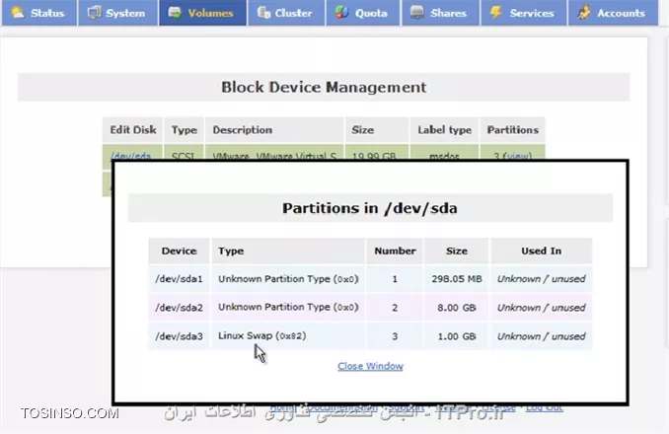
Task: Click the 8.00 GB size cell
Action: coord(457,308)
